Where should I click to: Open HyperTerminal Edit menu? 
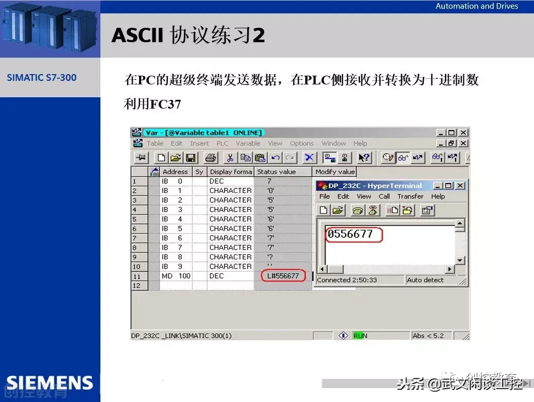click(x=343, y=197)
